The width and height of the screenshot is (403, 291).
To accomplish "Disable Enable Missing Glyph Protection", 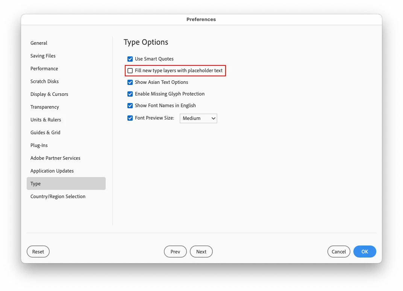I will click(x=130, y=94).
